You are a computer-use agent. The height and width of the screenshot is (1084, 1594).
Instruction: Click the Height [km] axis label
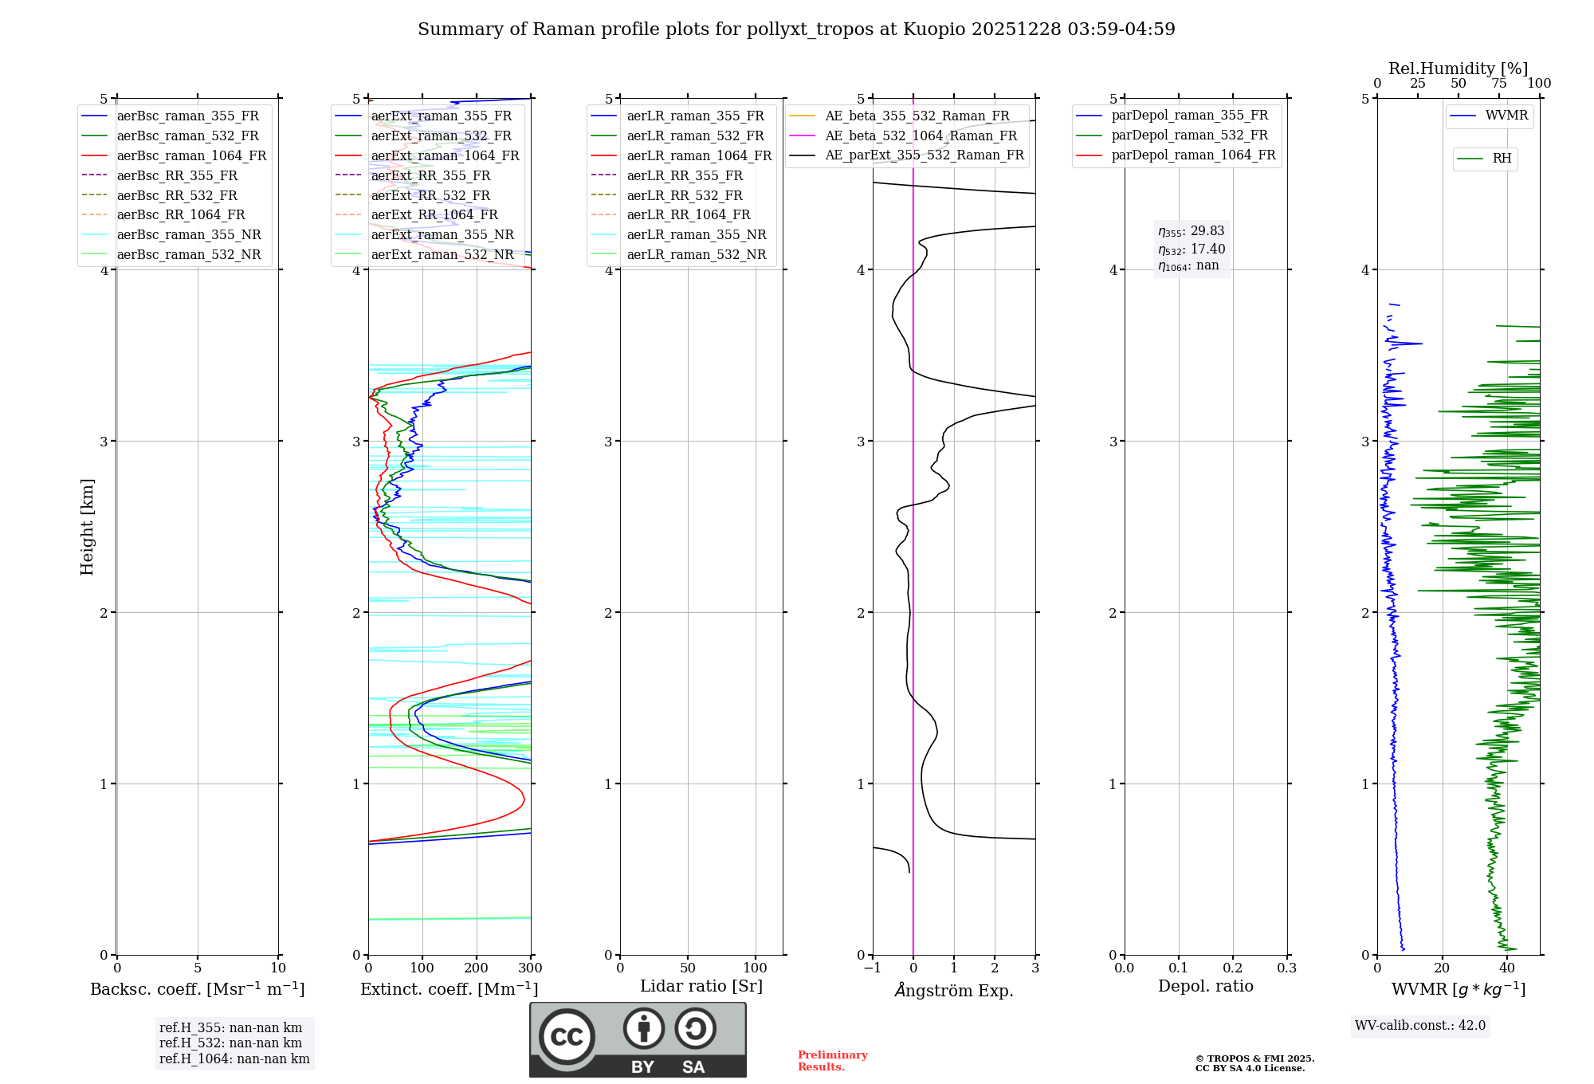tap(87, 527)
